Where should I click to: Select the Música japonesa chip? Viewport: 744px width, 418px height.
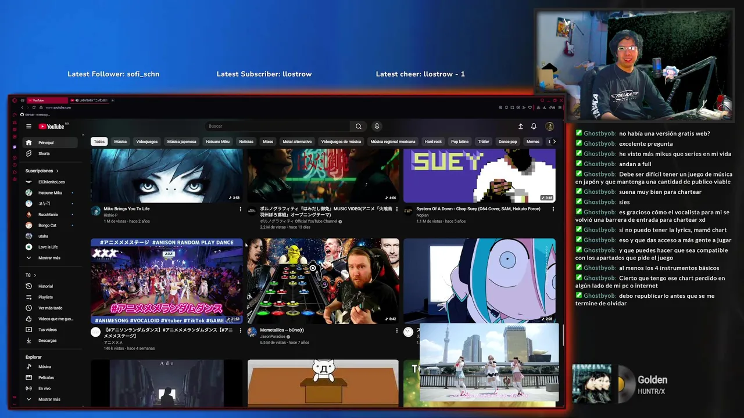182,142
